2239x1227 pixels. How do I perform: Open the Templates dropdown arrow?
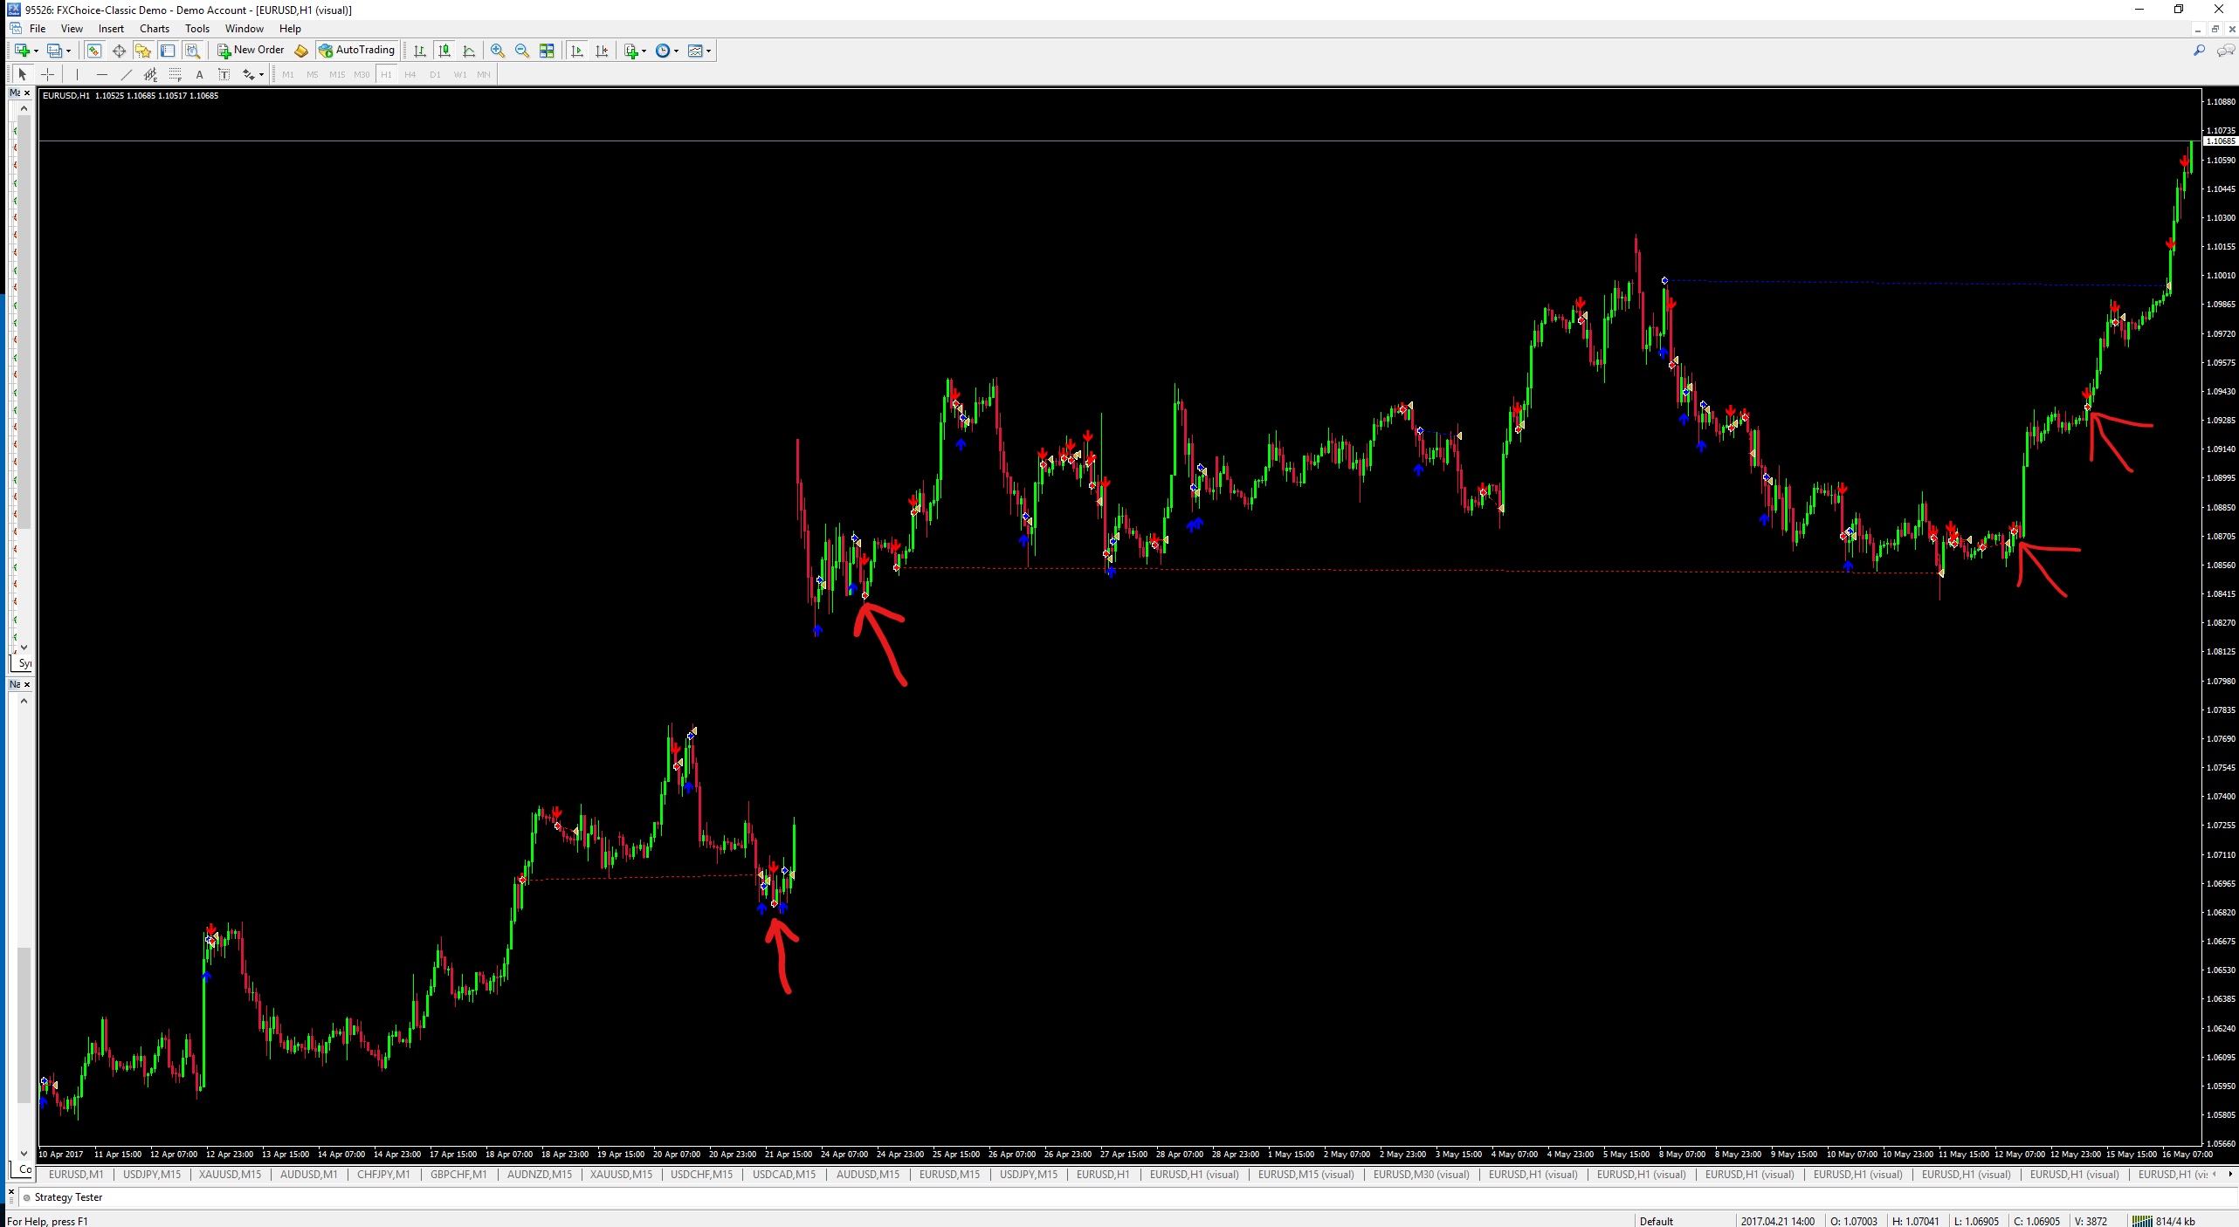click(x=708, y=51)
